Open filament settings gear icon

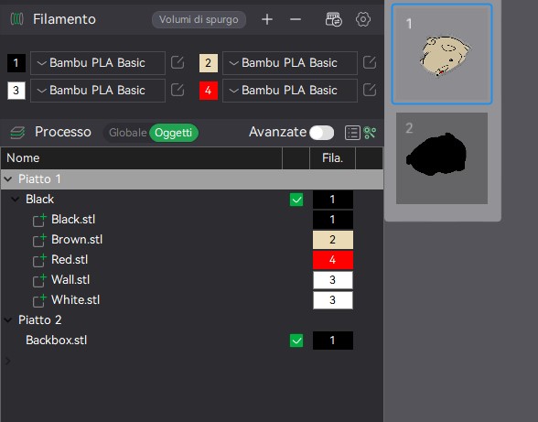click(363, 19)
